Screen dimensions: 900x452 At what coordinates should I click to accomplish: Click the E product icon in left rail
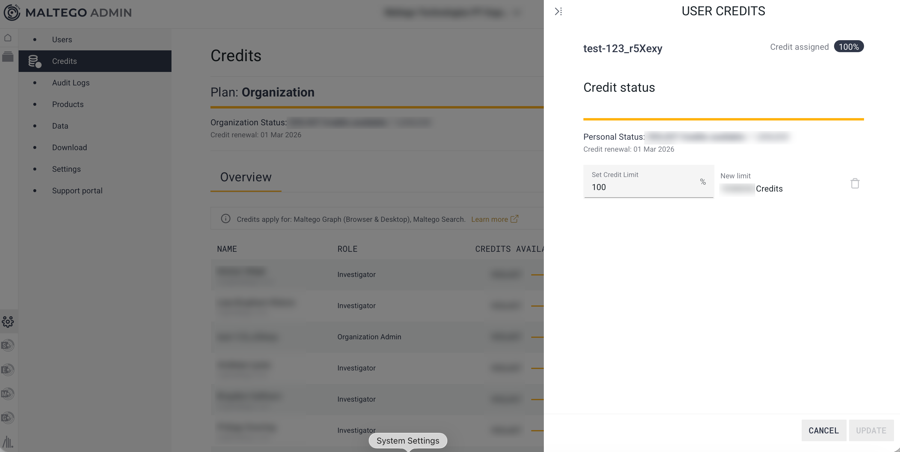pos(8,370)
